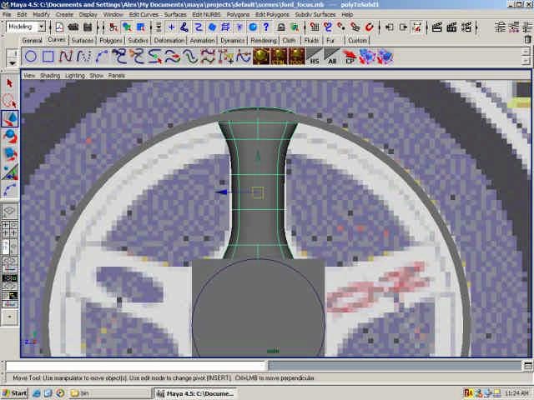Click the Windows Start button
Viewport: 534px width, 400px height.
(x=15, y=392)
